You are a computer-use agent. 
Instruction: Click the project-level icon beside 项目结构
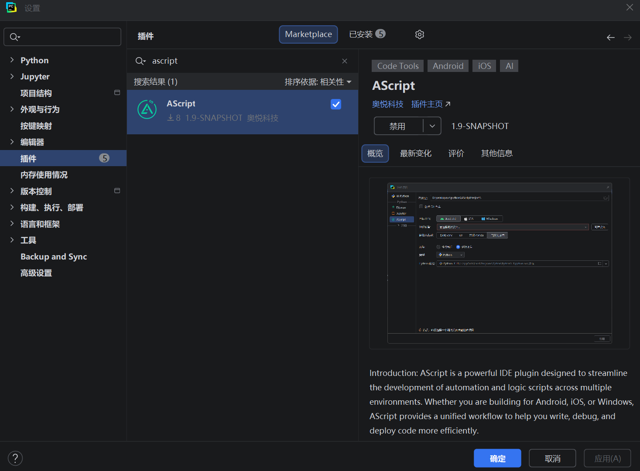117,92
